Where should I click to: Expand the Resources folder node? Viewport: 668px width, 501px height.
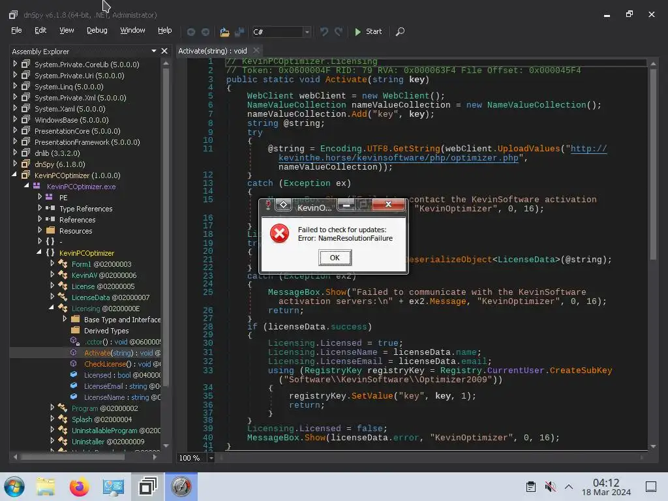point(40,230)
